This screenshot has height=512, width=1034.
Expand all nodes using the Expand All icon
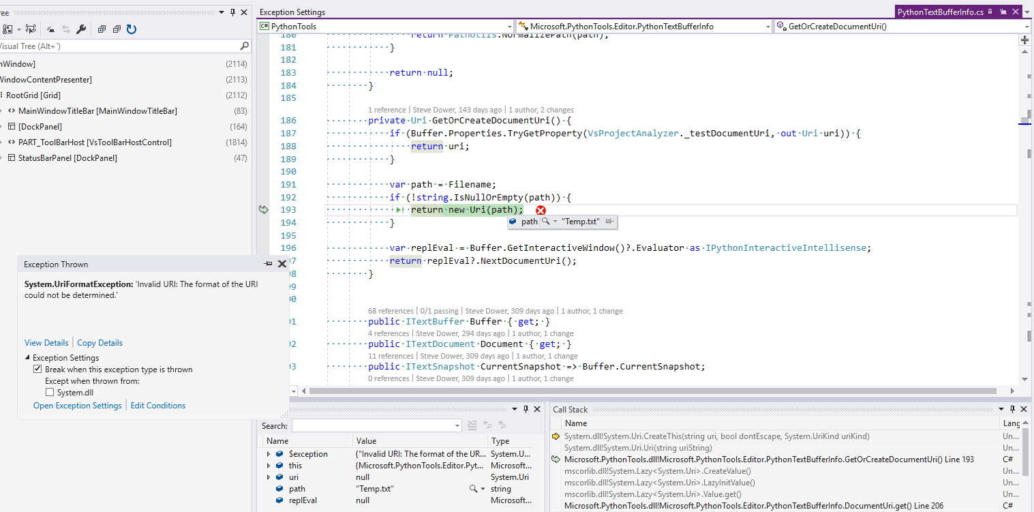pyautogui.click(x=102, y=29)
